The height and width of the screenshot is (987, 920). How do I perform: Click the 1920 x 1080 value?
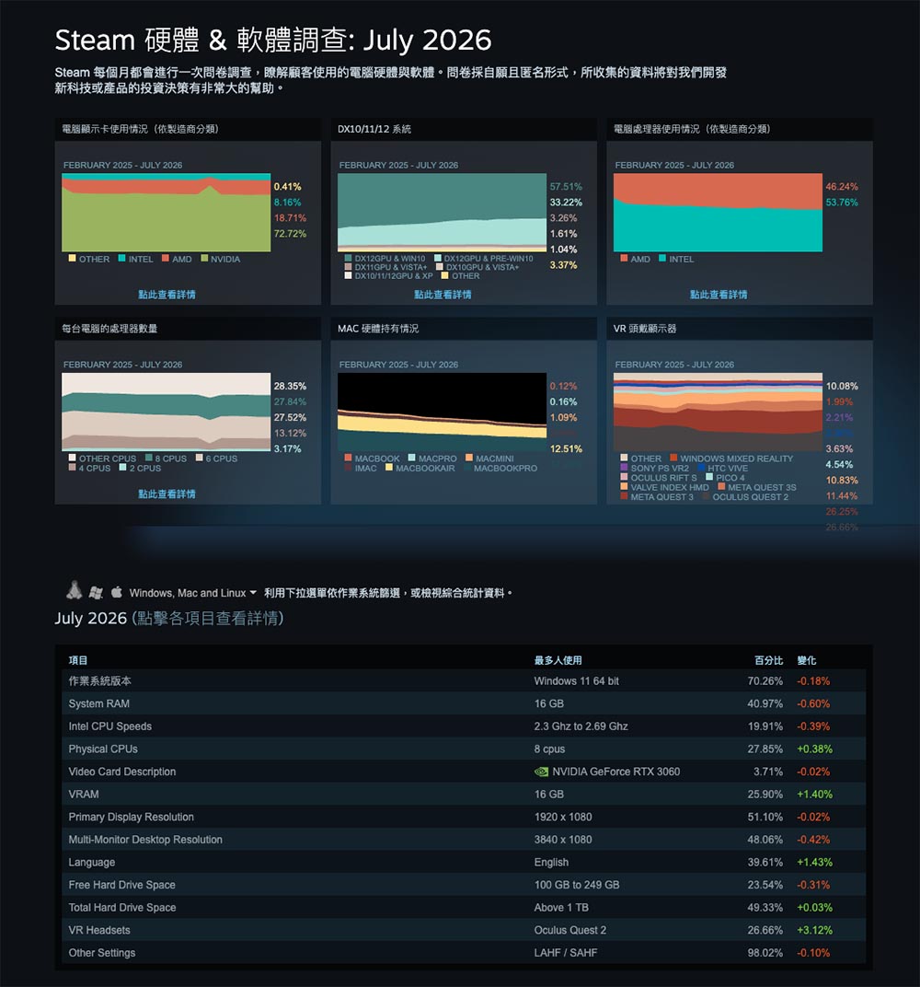(563, 817)
